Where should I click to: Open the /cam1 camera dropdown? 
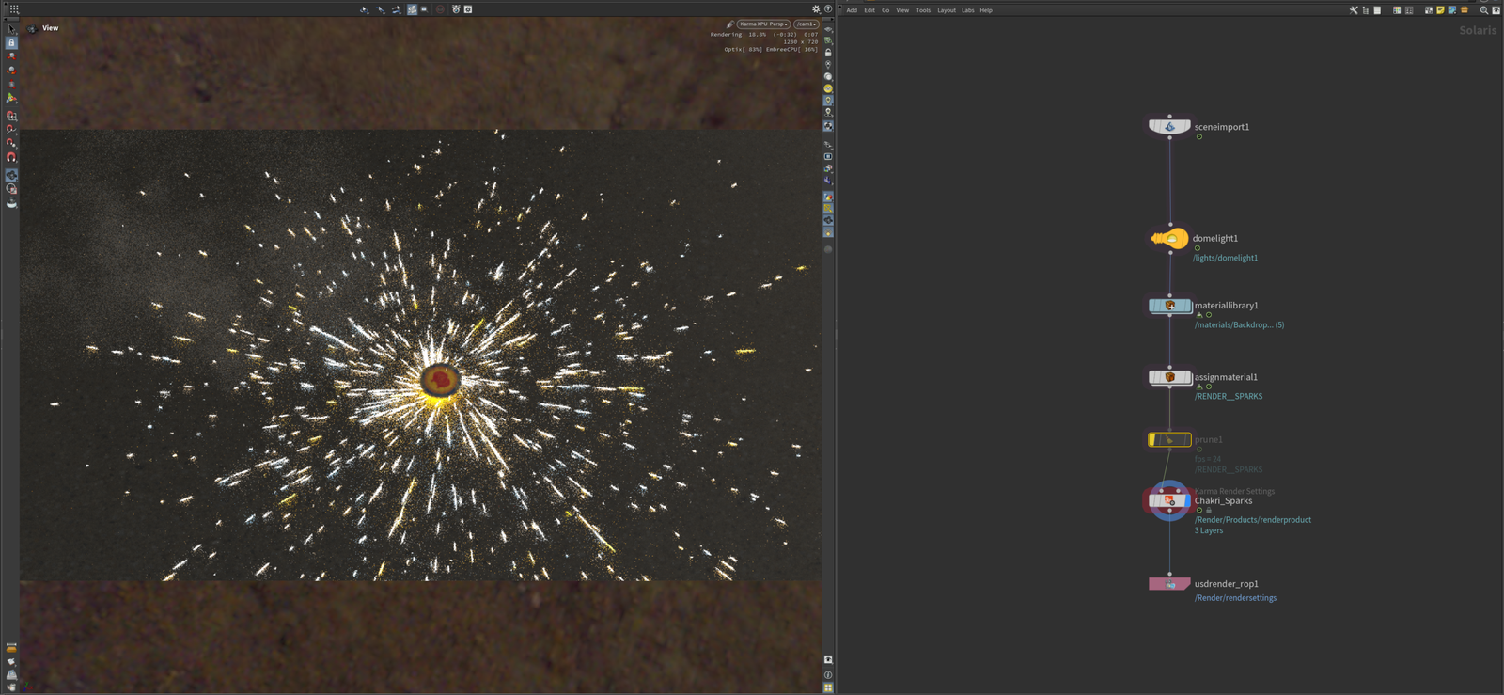pos(807,24)
